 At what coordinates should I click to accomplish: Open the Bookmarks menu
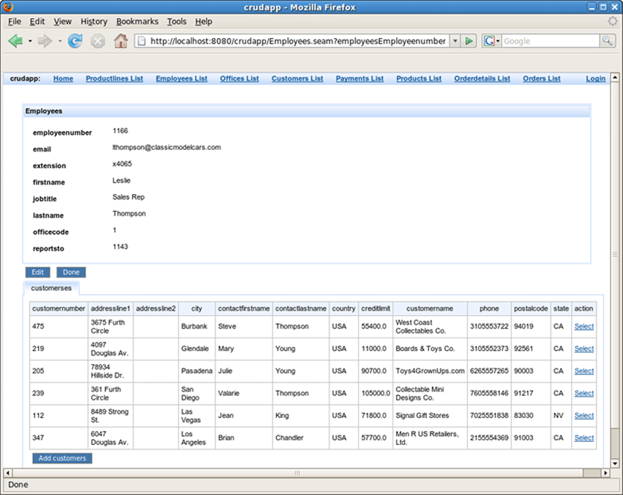point(137,22)
